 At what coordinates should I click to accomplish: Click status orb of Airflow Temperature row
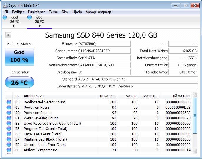coord(9,150)
